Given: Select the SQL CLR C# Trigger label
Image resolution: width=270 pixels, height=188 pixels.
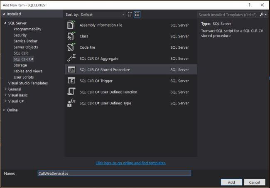Looking at the screenshot, I should point(96,81).
